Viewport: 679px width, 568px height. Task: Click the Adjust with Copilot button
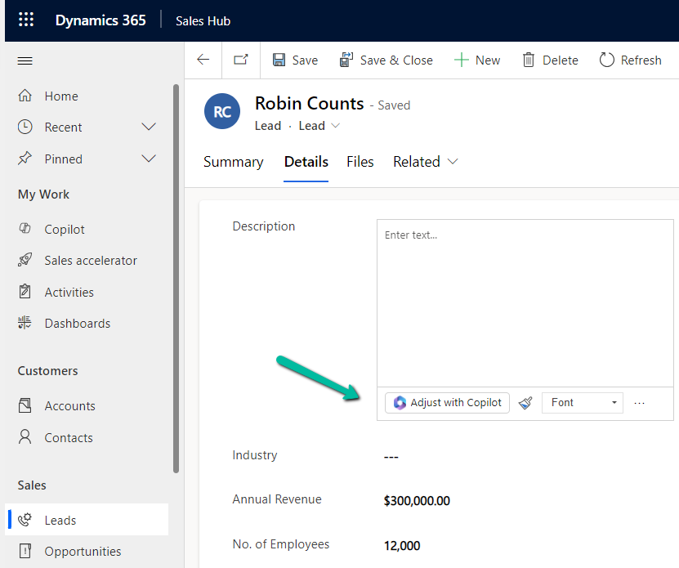coord(447,402)
